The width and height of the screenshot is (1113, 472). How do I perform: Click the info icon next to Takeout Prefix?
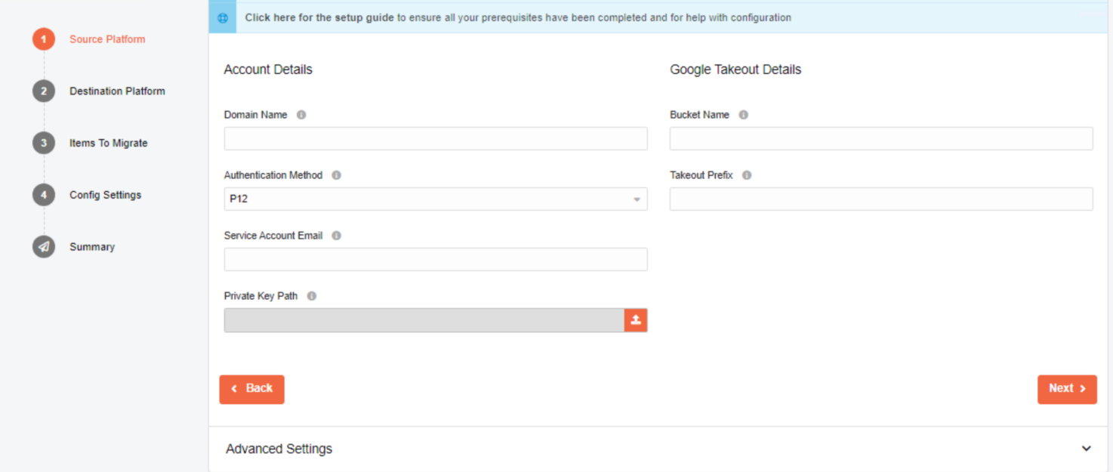pos(747,175)
